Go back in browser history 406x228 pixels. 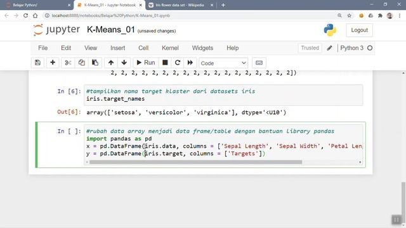(6, 15)
